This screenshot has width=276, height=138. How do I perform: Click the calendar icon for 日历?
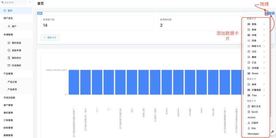point(249,52)
